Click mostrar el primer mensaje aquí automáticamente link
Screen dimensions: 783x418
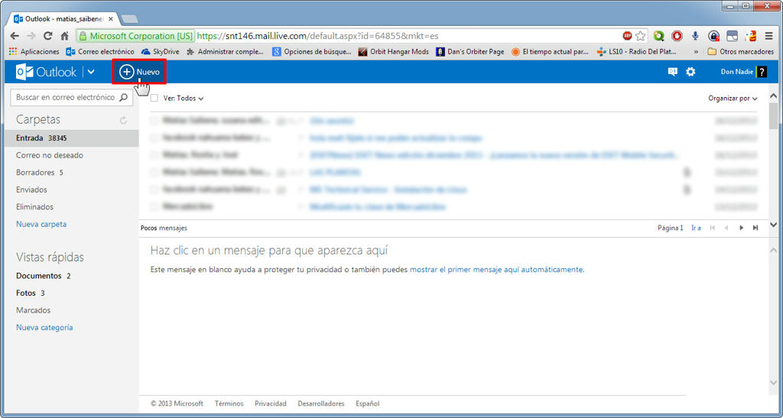[x=495, y=269]
